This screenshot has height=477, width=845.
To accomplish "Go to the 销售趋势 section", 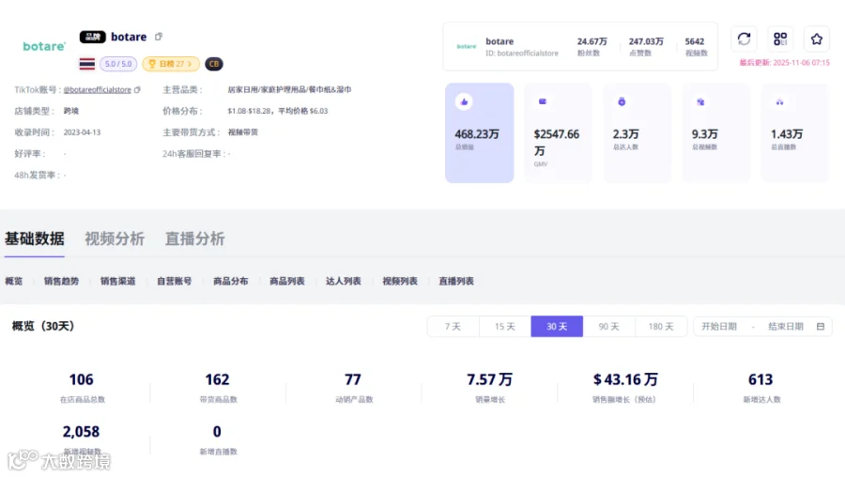I will 61,281.
